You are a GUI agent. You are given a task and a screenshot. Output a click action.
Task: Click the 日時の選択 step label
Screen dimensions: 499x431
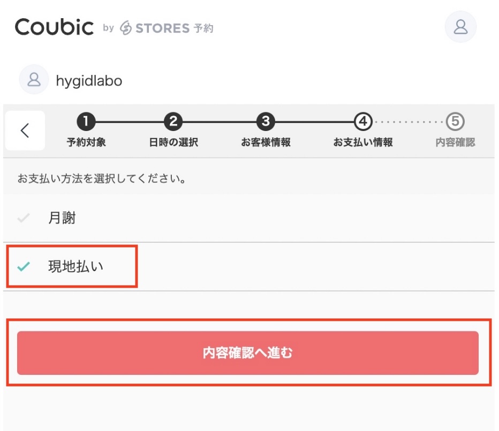[x=173, y=143]
